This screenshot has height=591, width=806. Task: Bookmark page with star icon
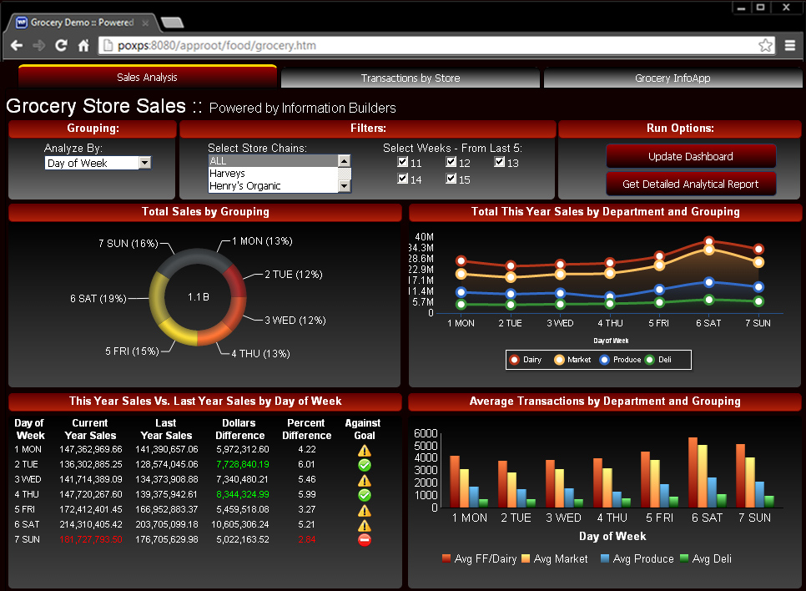click(x=765, y=45)
